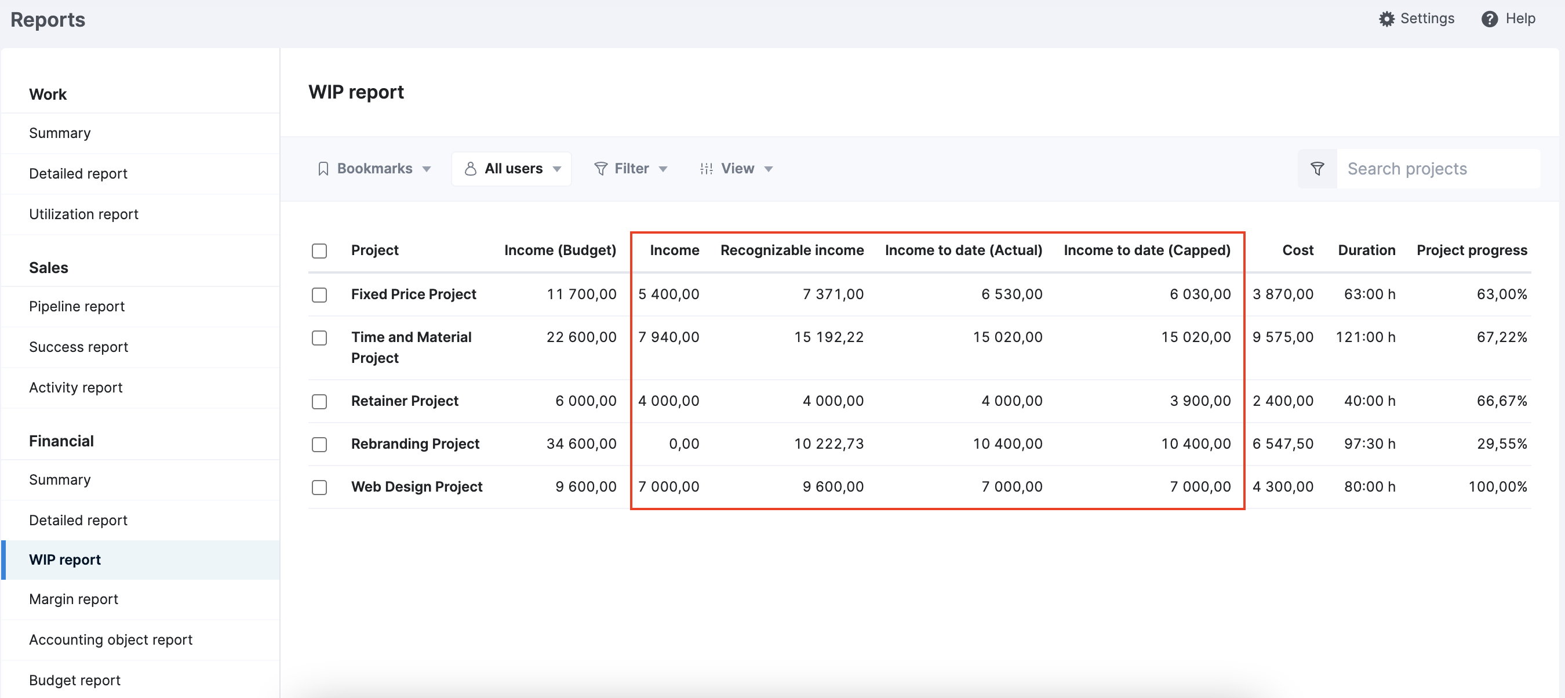
Task: Click the 34 600,00 budget value
Action: point(581,445)
